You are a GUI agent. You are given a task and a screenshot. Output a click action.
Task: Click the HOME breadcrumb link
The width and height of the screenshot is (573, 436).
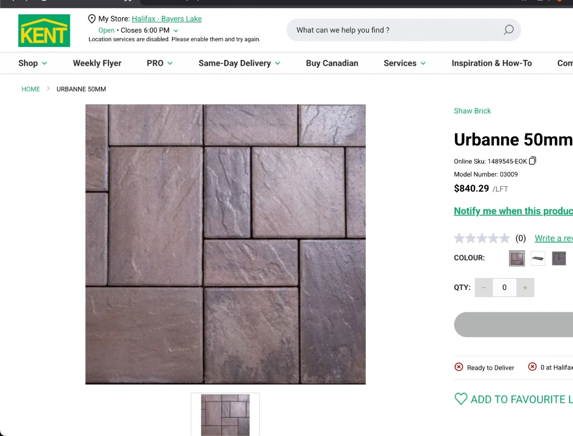(31, 89)
